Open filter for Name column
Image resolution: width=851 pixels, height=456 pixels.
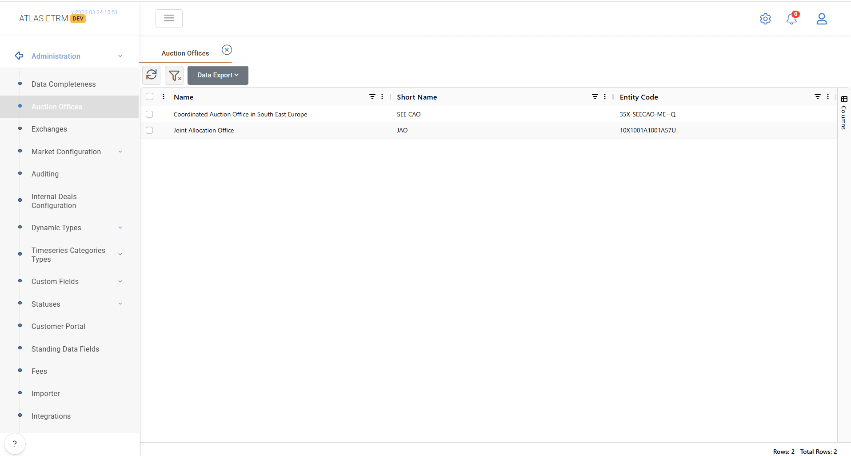click(372, 96)
